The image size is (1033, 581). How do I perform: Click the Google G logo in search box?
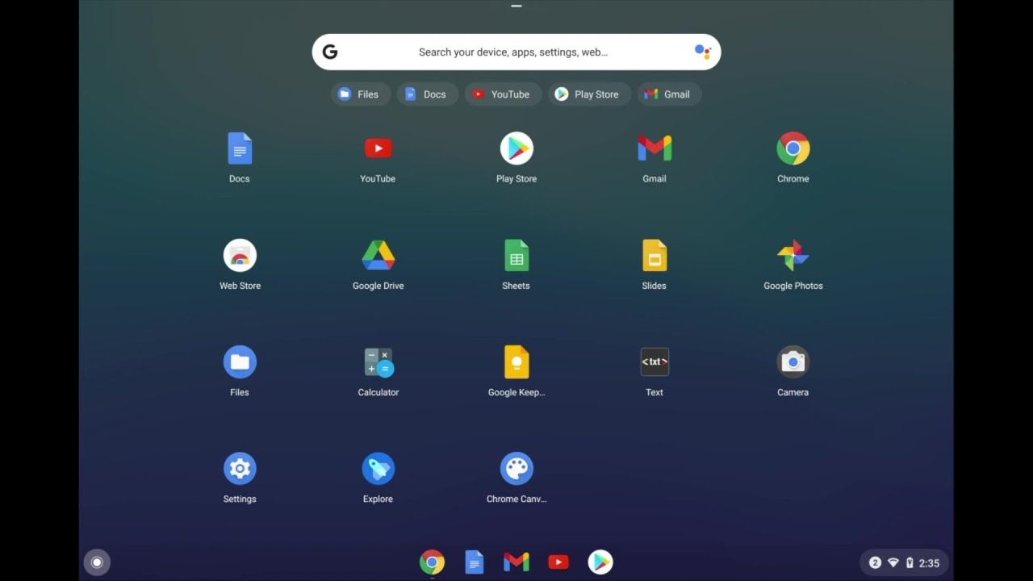(x=329, y=52)
